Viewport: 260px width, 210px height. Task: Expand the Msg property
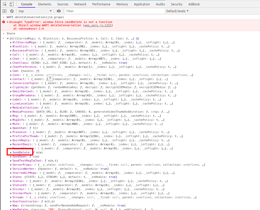(x=11, y=116)
